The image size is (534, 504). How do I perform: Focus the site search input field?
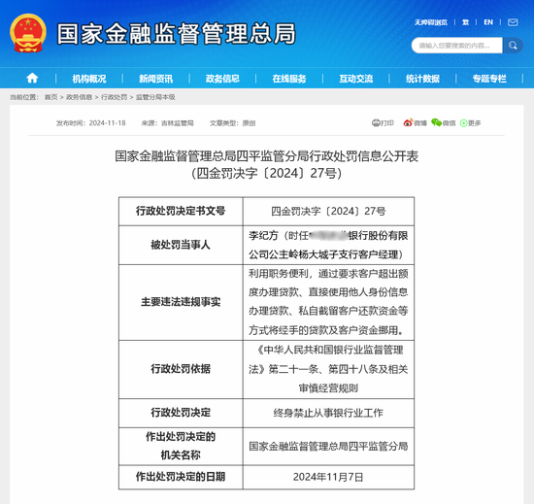tap(456, 46)
